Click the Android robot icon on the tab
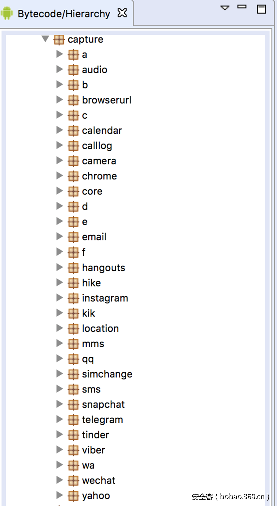The height and width of the screenshot is (506, 277). [7, 14]
